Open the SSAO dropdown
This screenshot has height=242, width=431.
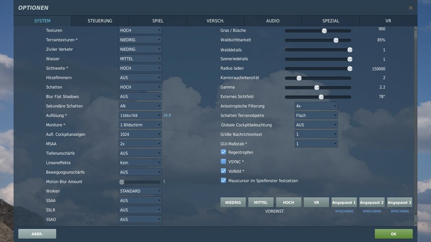[140, 220]
